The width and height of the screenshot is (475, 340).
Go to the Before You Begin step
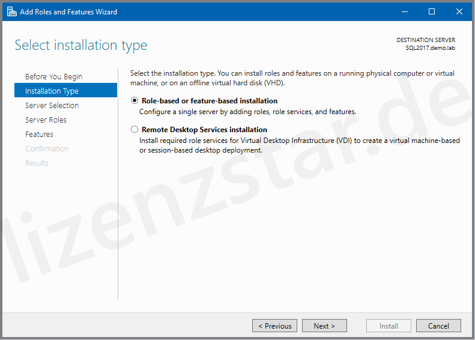pos(53,76)
